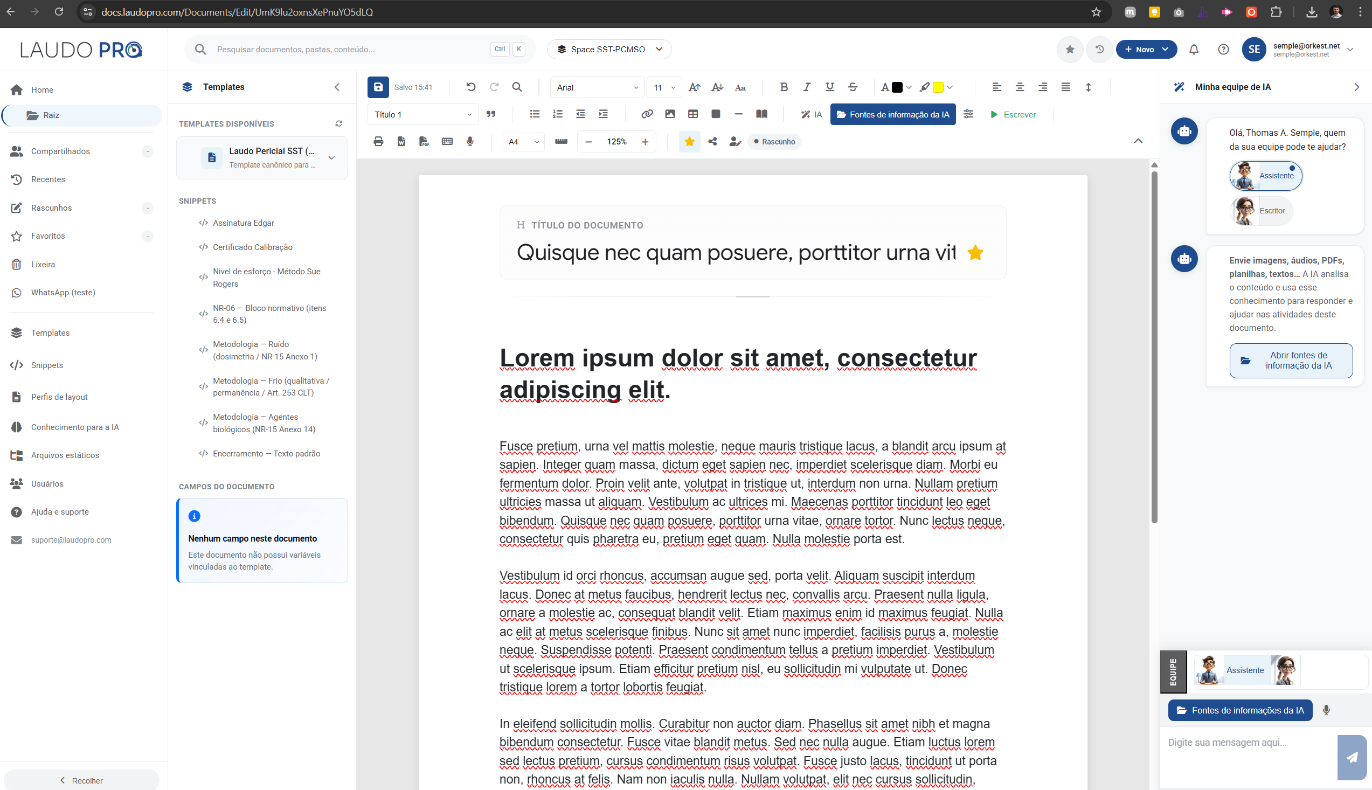1372x790 pixels.
Task: Insert a table into document
Action: pos(693,114)
